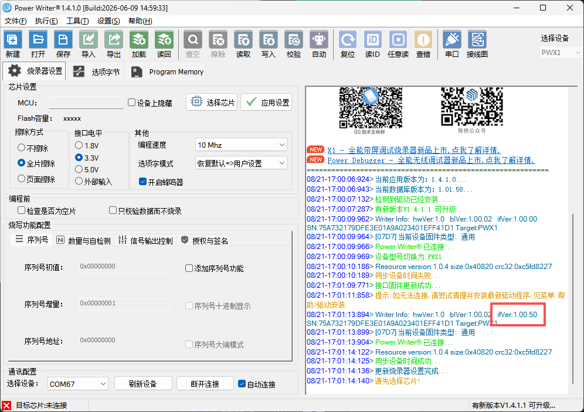584x412 pixels.
Task: Click the QQ技术支持群 QR code
Action: (371, 108)
